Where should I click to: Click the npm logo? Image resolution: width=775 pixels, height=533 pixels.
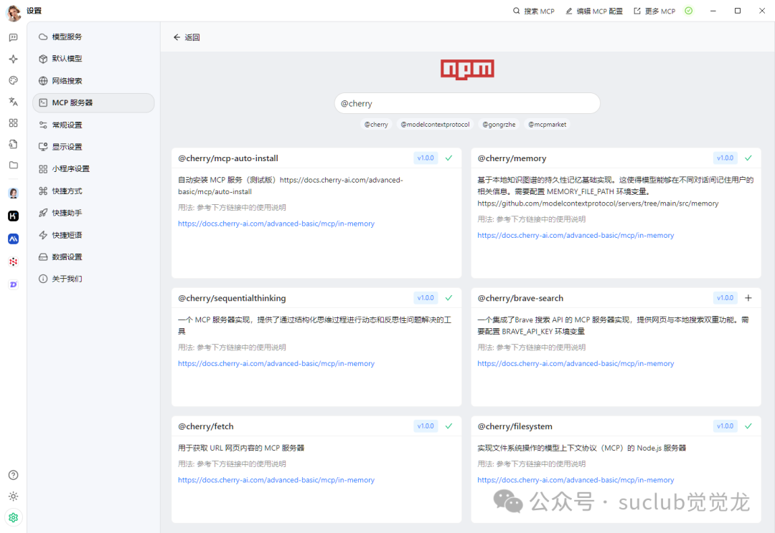[x=467, y=69]
